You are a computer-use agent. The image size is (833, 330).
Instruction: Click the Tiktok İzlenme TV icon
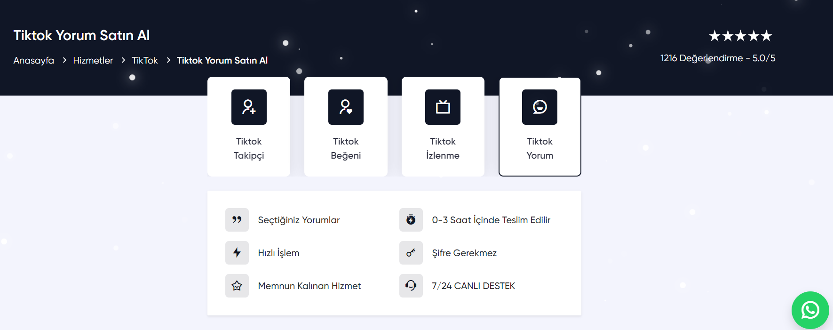click(x=443, y=107)
